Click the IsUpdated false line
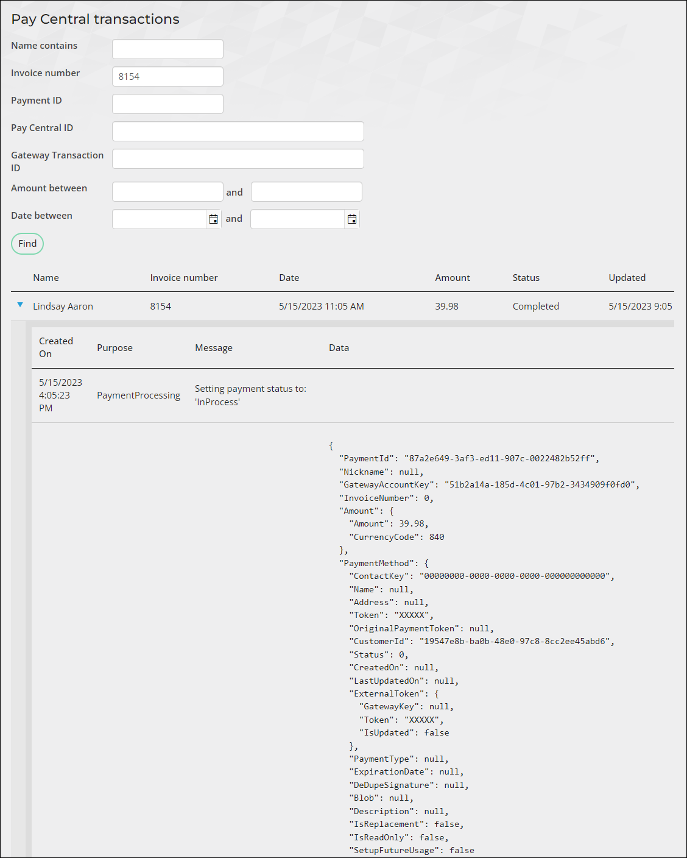 (404, 733)
